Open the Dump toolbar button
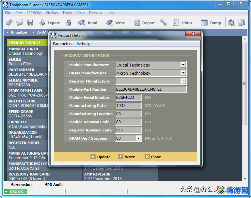 point(211,23)
